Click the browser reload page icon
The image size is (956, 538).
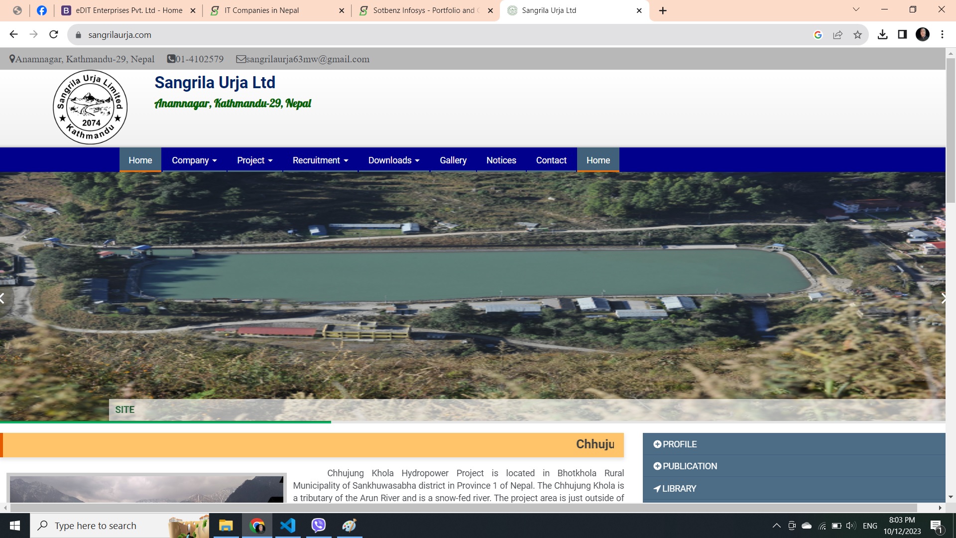pyautogui.click(x=54, y=34)
